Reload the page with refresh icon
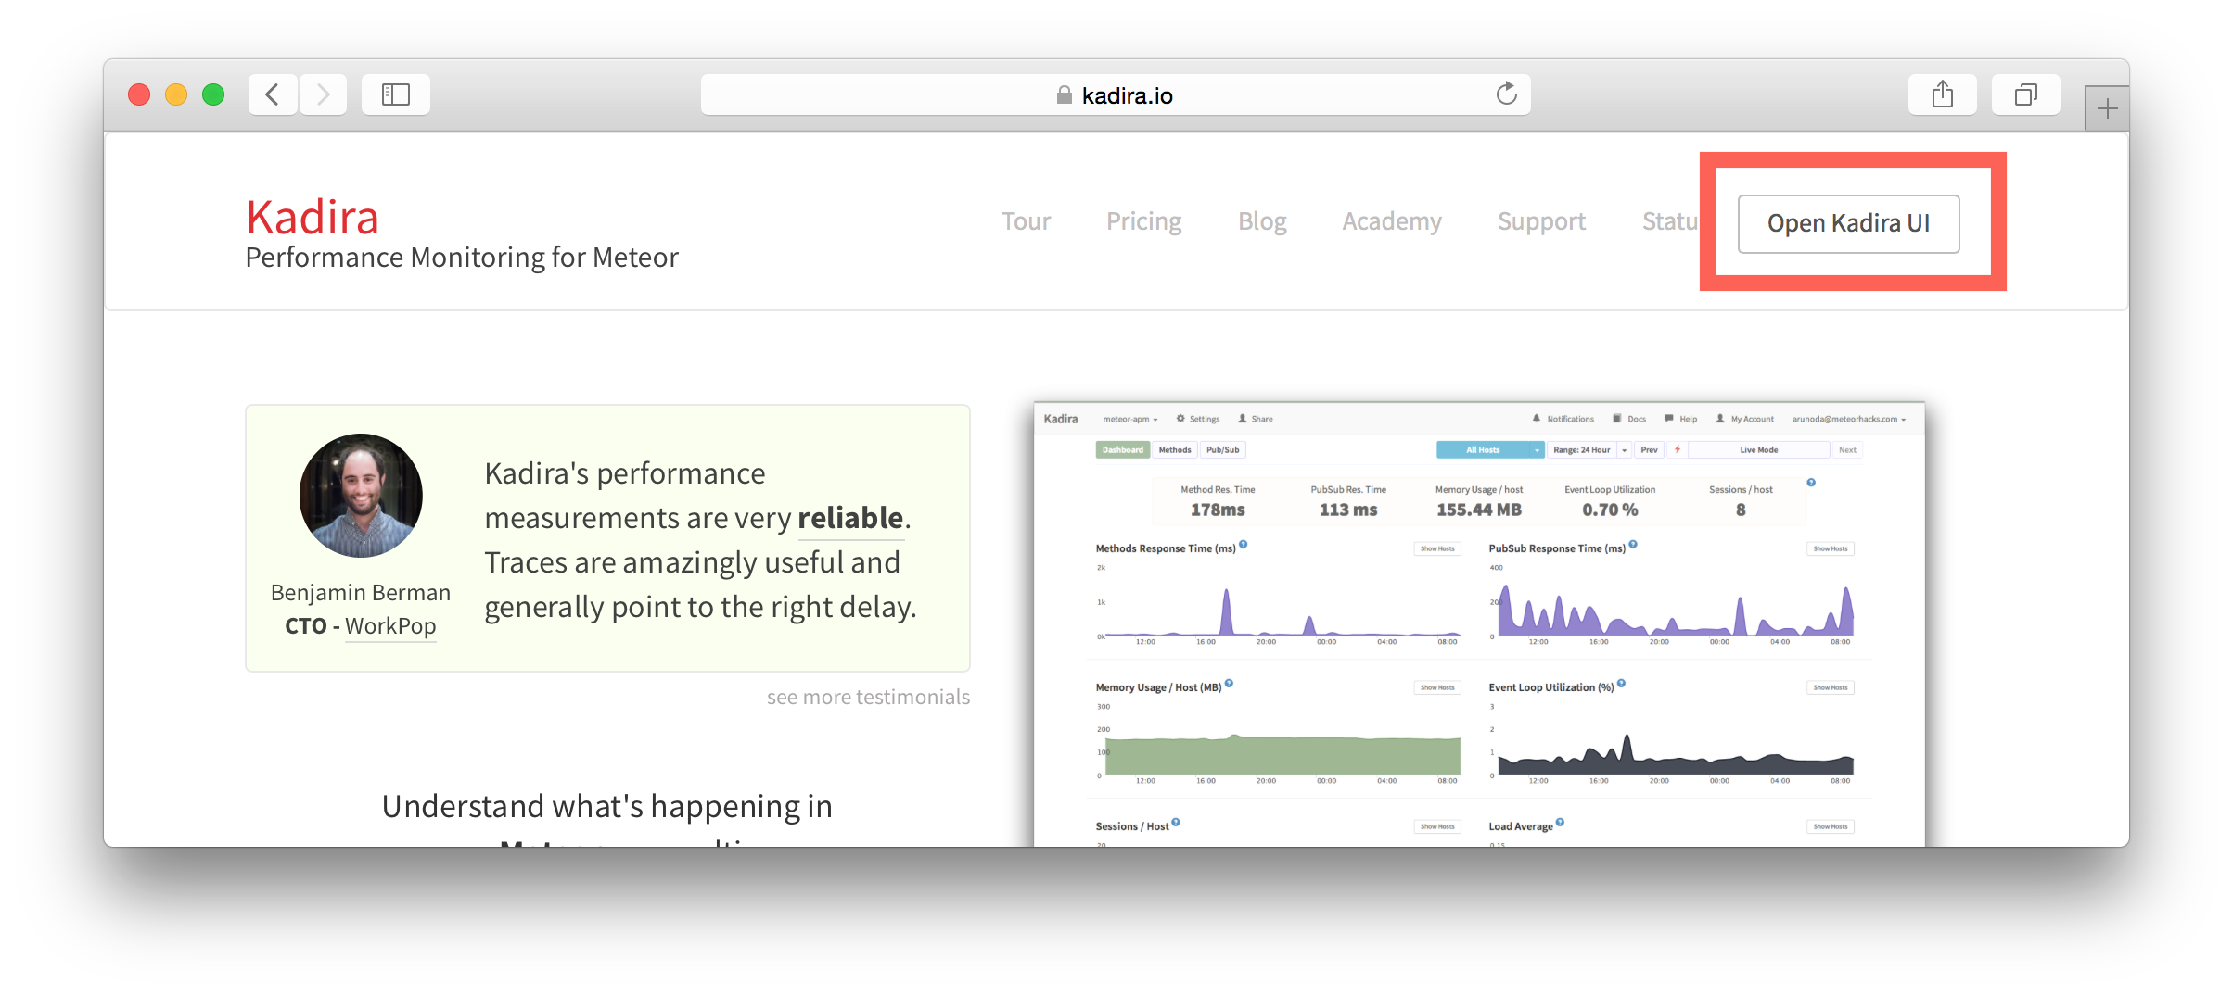 pyautogui.click(x=1506, y=94)
